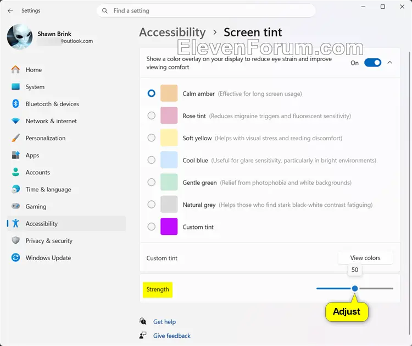Click the Soft yellow swatch
The image size is (412, 346).
click(x=169, y=138)
